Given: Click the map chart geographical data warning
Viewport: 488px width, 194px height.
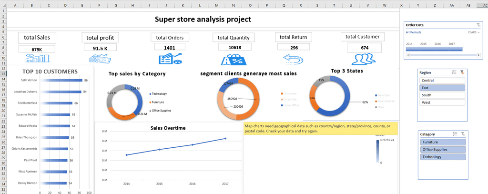Looking at the screenshot, I should 321,129.
